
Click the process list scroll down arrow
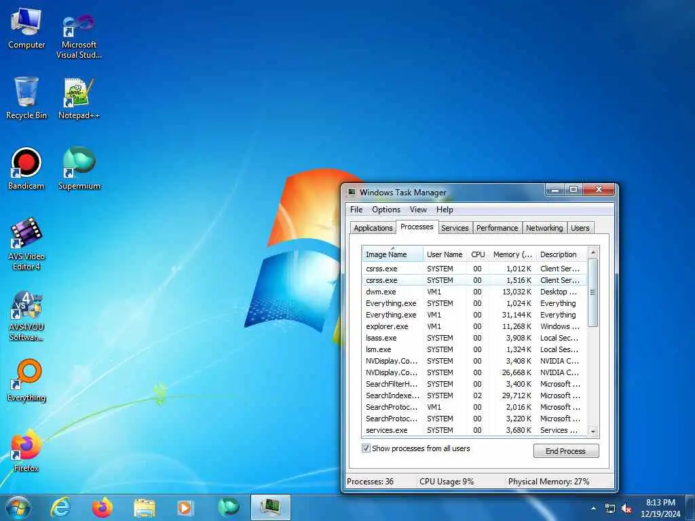(x=593, y=431)
